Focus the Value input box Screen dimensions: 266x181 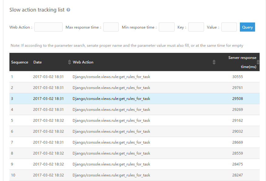click(x=229, y=27)
